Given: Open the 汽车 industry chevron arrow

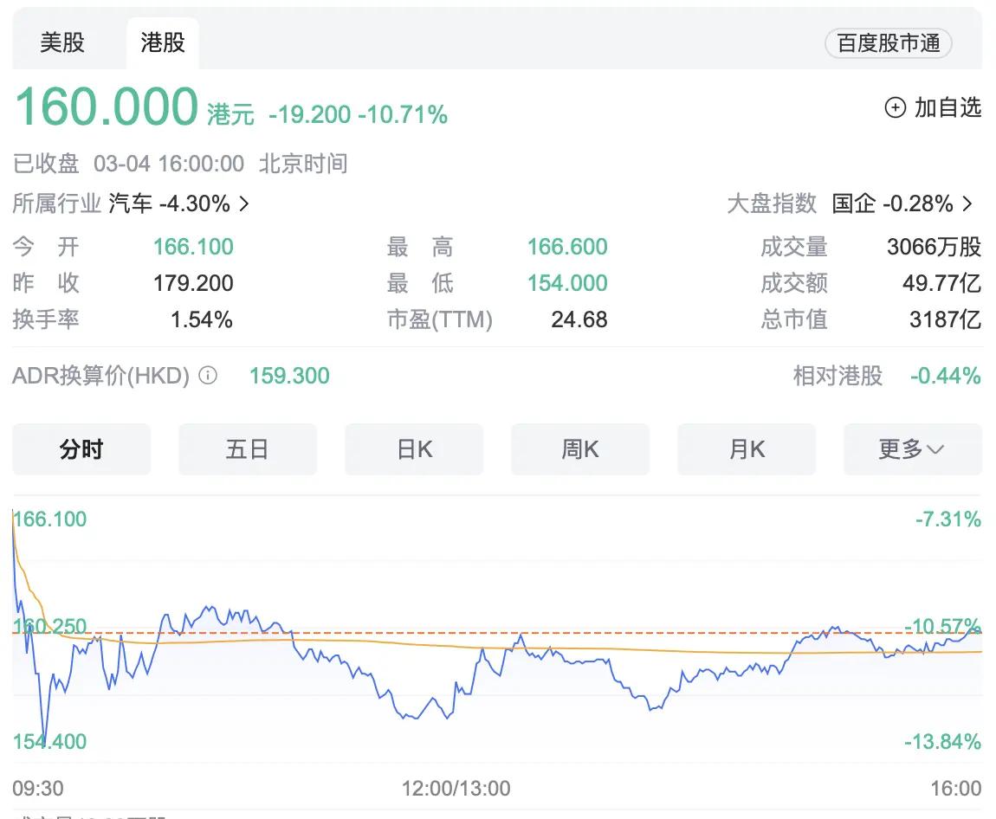Looking at the screenshot, I should click(x=244, y=203).
